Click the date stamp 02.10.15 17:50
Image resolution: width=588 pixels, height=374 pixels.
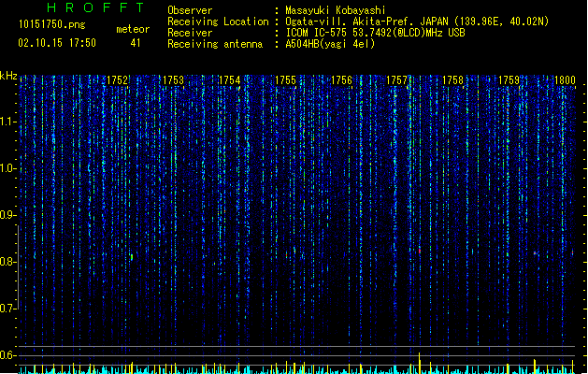click(57, 43)
